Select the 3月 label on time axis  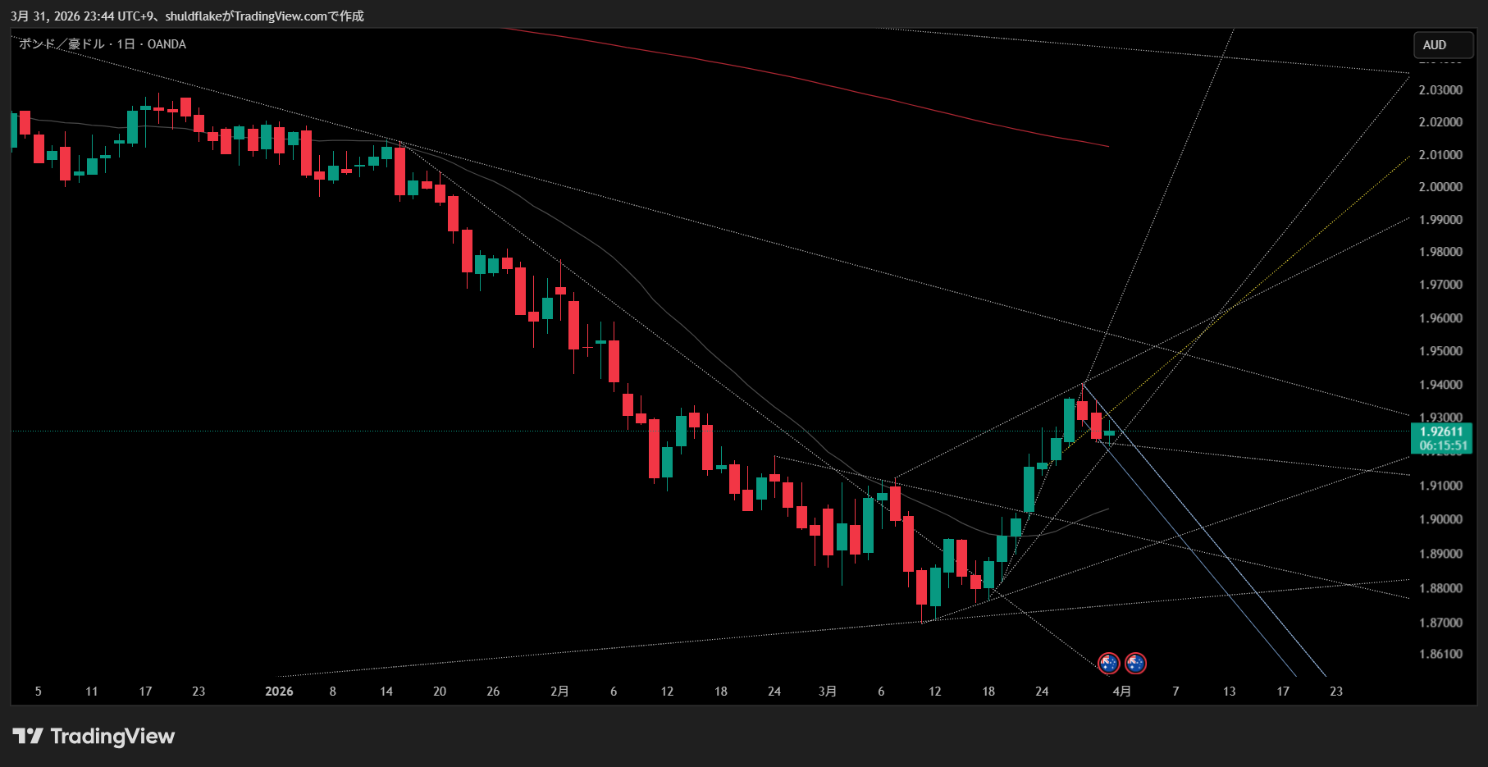coord(828,692)
